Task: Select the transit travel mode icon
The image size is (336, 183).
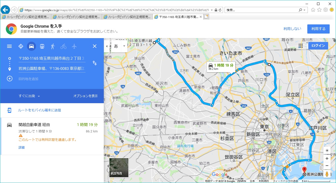Action: [x=42, y=46]
